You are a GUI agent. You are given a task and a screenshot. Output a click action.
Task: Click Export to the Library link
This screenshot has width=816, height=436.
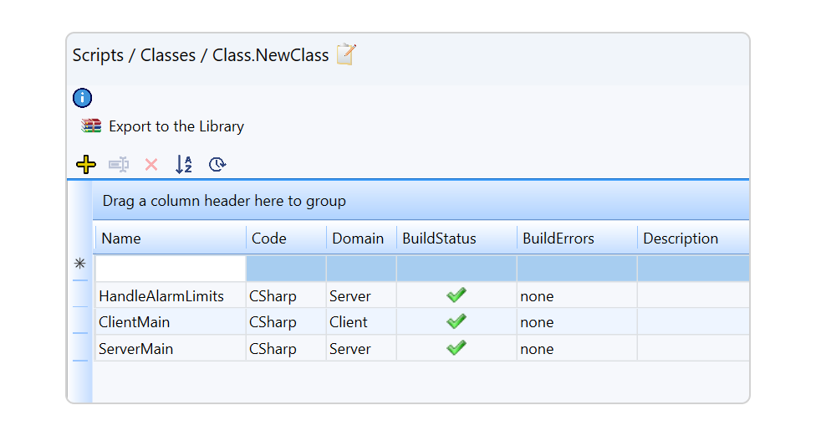tap(176, 126)
